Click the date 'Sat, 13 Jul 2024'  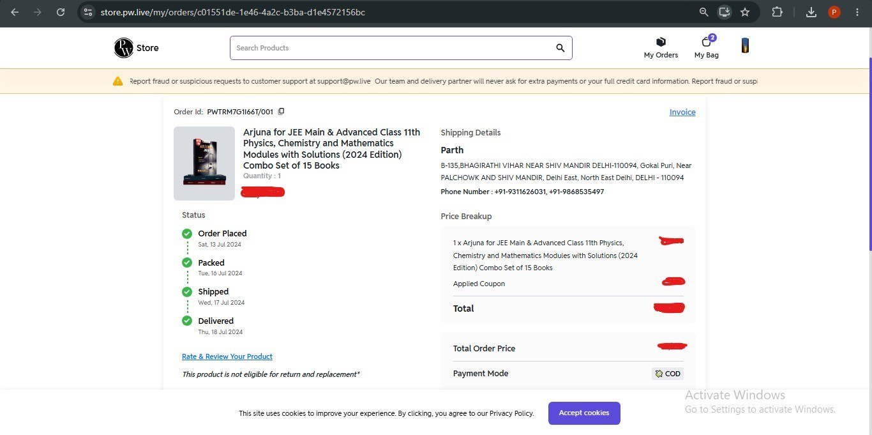click(220, 245)
